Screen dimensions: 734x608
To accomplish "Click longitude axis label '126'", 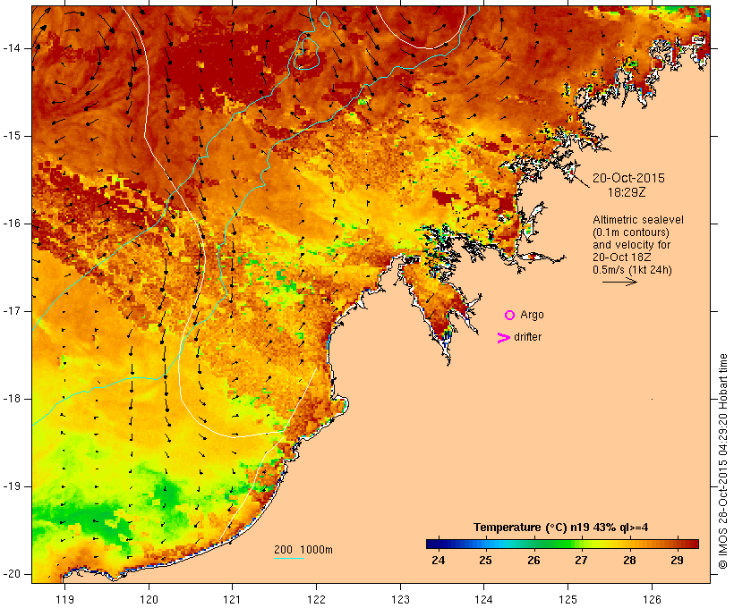I will [x=652, y=600].
